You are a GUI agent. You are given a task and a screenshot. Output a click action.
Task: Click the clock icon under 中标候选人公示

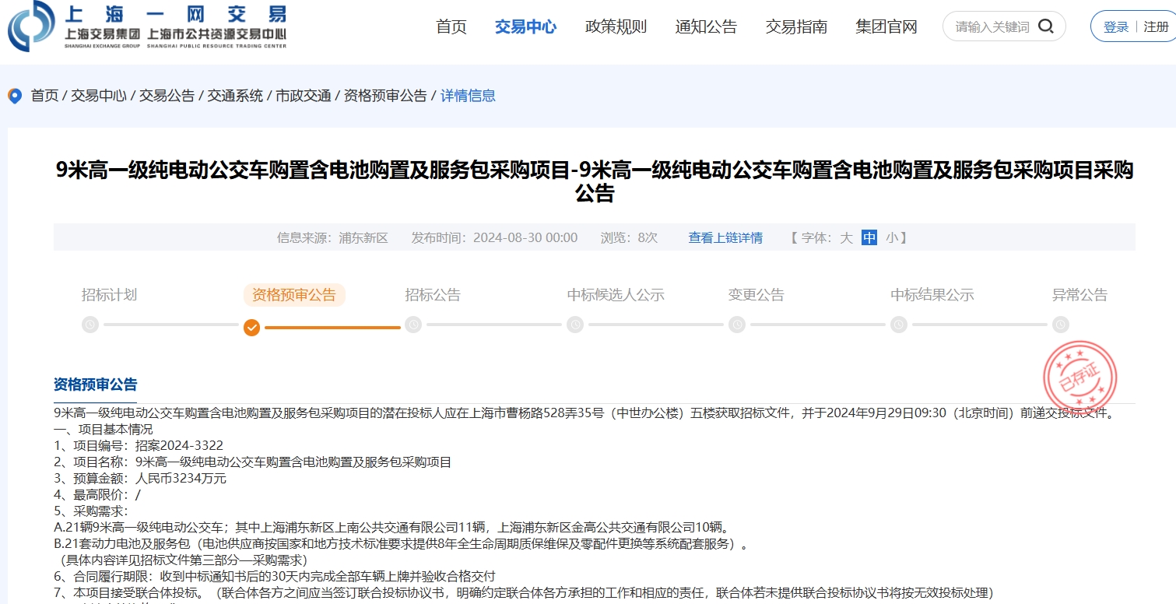tap(575, 325)
